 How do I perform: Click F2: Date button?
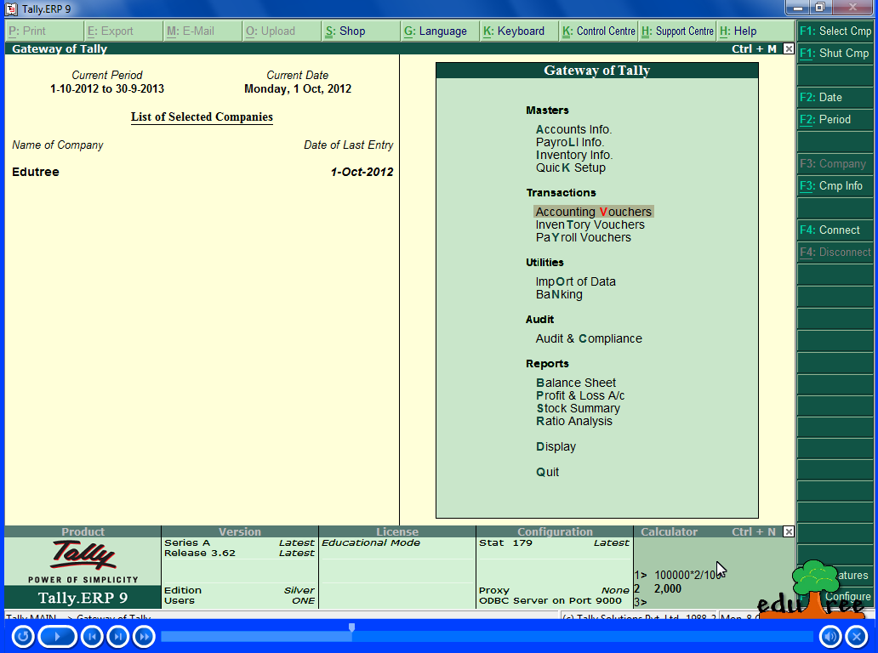click(x=835, y=98)
